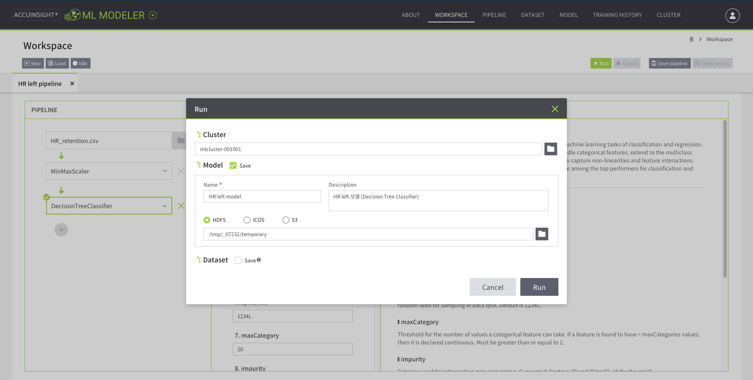Open the PIPELINE menu

click(x=494, y=15)
